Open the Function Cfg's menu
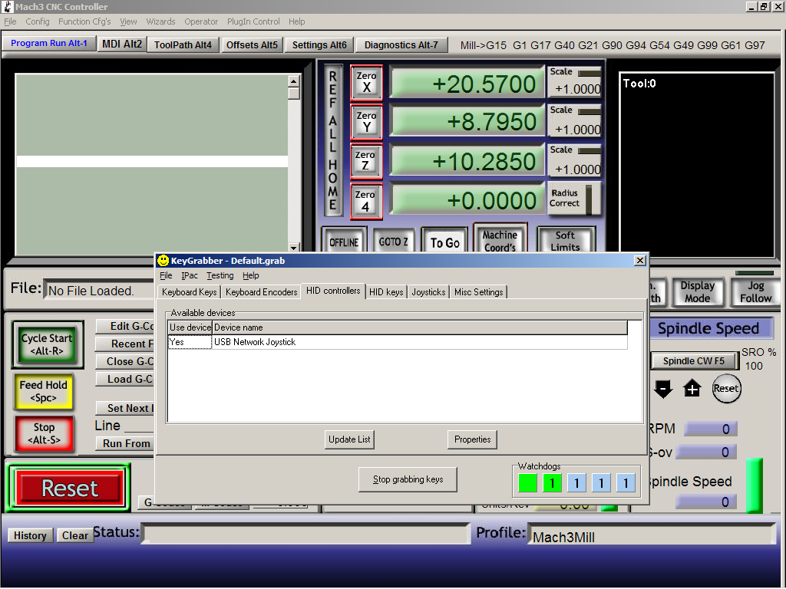The width and height of the screenshot is (786, 589). tap(84, 21)
